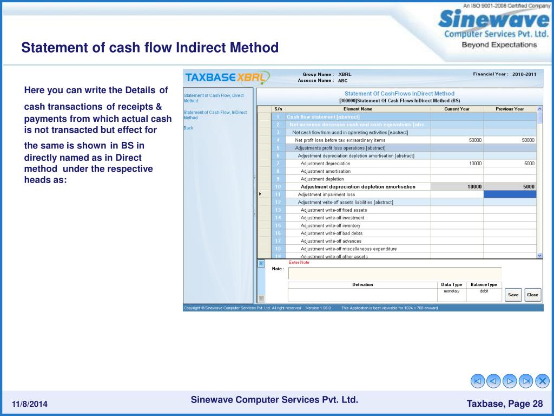Screen dimensions: 554x416
Task: Click 'debit' balance type value
Action: (484, 291)
